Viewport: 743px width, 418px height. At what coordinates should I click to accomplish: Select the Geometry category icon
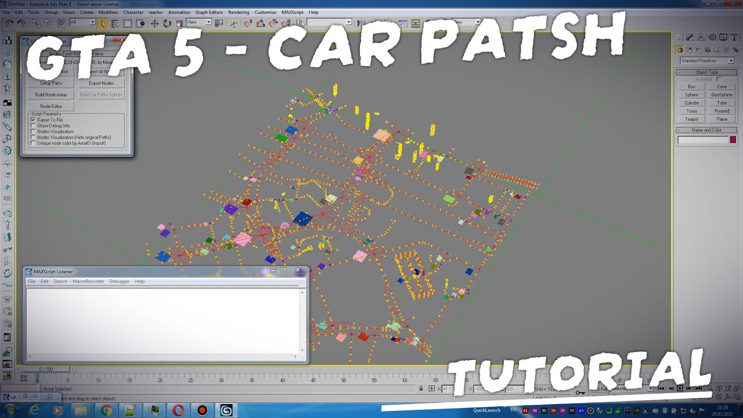[680, 50]
